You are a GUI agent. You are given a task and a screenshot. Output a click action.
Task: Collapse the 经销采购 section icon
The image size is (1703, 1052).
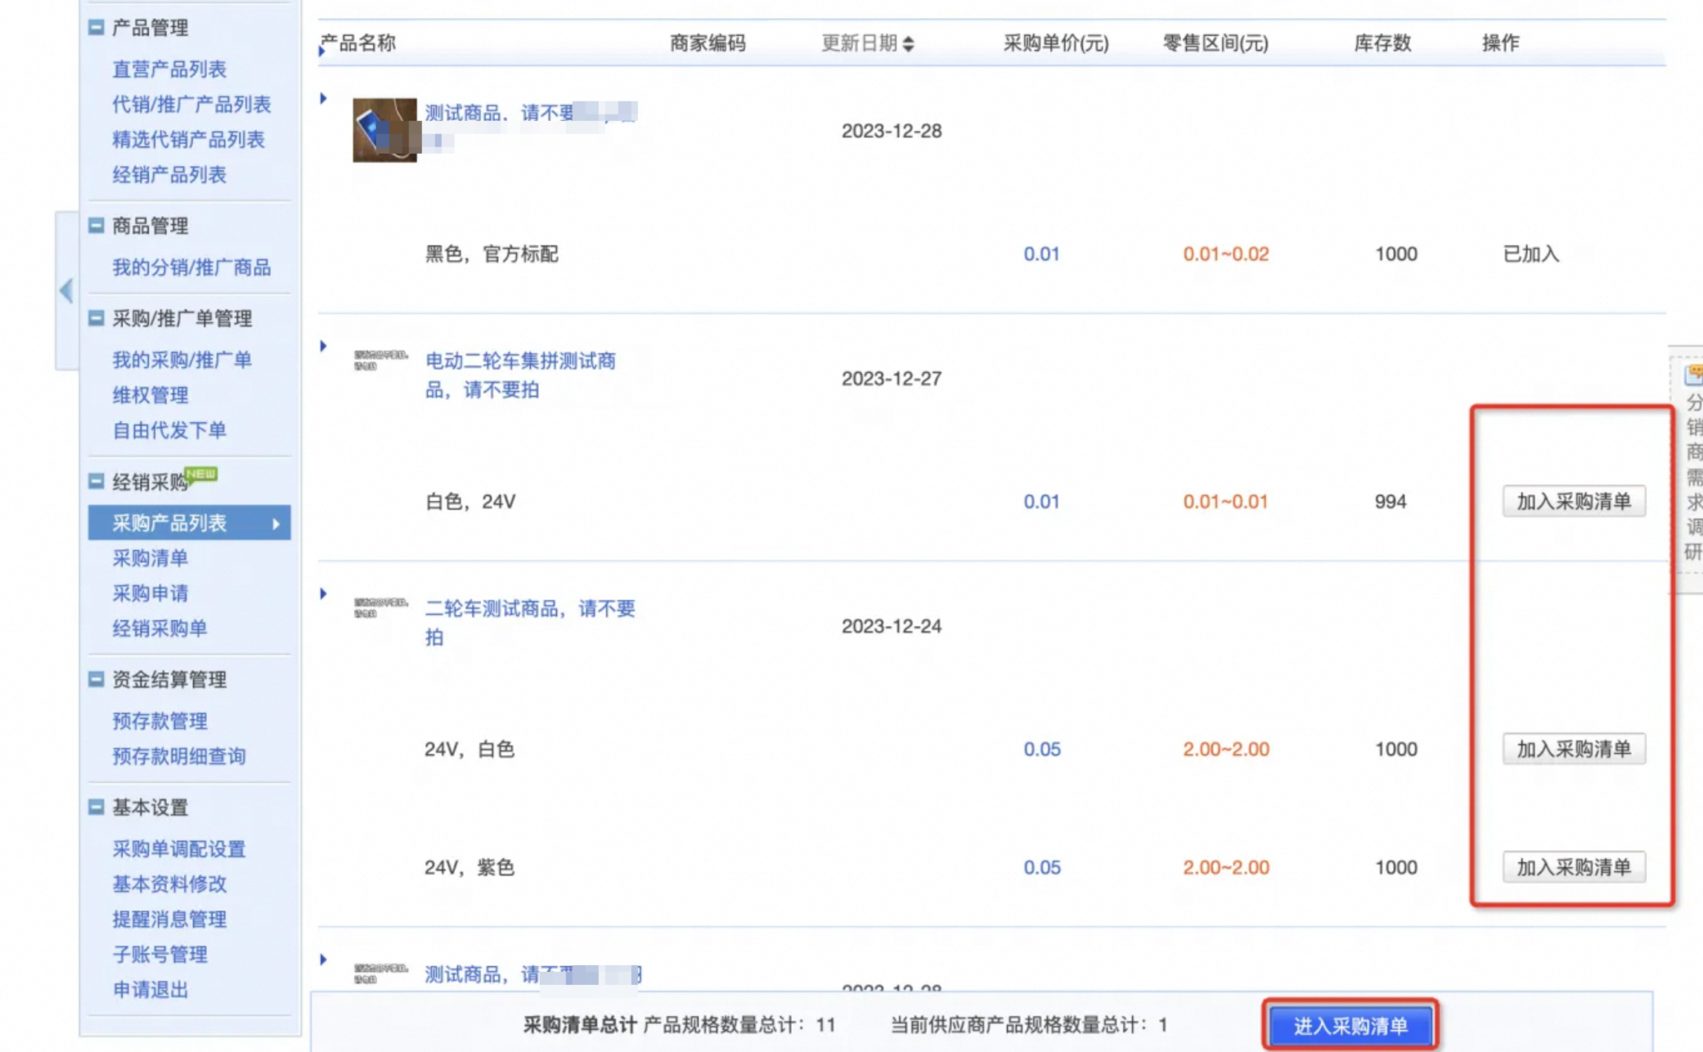click(96, 481)
